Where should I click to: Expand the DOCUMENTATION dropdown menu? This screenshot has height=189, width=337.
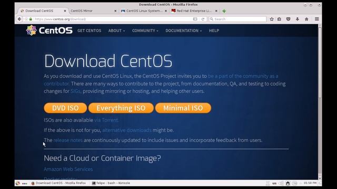(x=184, y=30)
